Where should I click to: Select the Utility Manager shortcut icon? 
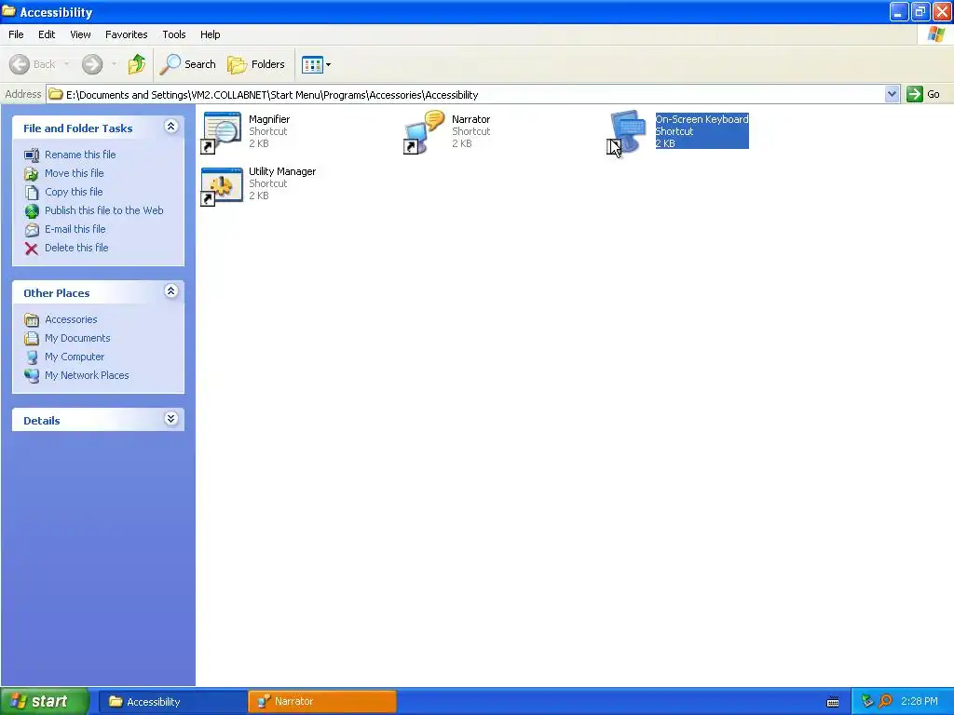(x=222, y=185)
